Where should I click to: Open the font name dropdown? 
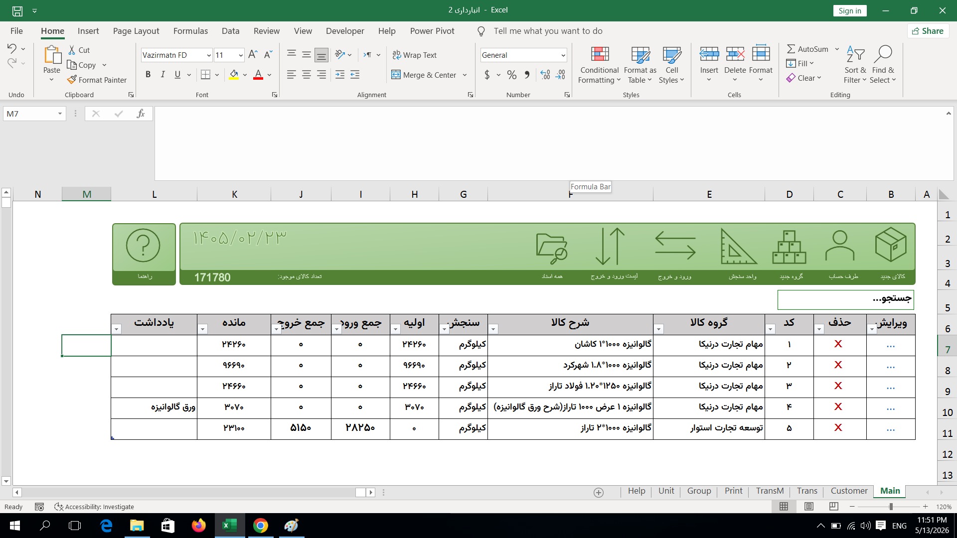click(x=209, y=55)
